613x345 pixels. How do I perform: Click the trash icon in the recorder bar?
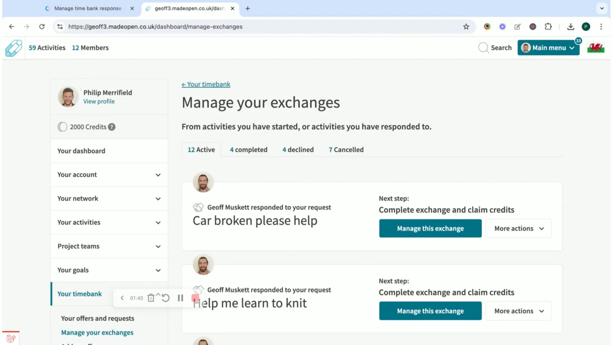coord(150,298)
